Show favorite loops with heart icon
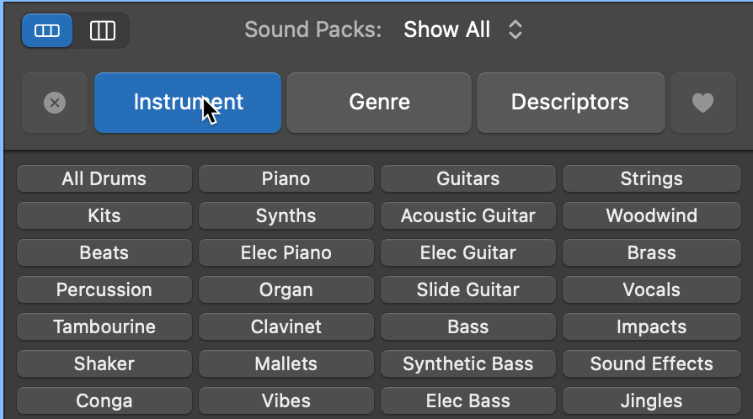The height and width of the screenshot is (419, 753). coord(702,103)
